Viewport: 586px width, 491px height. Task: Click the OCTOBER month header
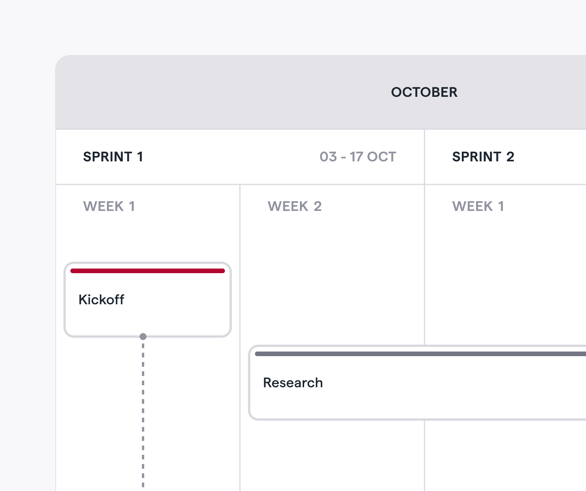pos(424,92)
